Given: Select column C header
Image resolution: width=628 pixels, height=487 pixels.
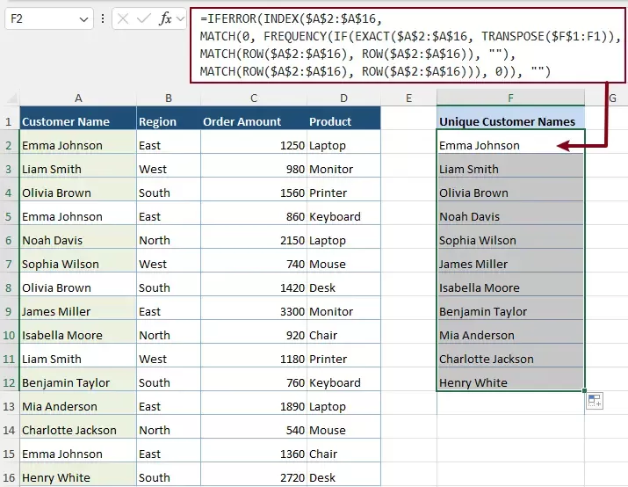Looking at the screenshot, I should (x=254, y=98).
